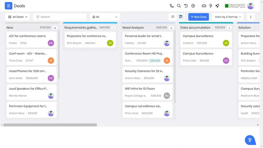Viewport: 263px width, 148px height.
Task: Expand the All Deals dropdown
Action: pos(18,17)
